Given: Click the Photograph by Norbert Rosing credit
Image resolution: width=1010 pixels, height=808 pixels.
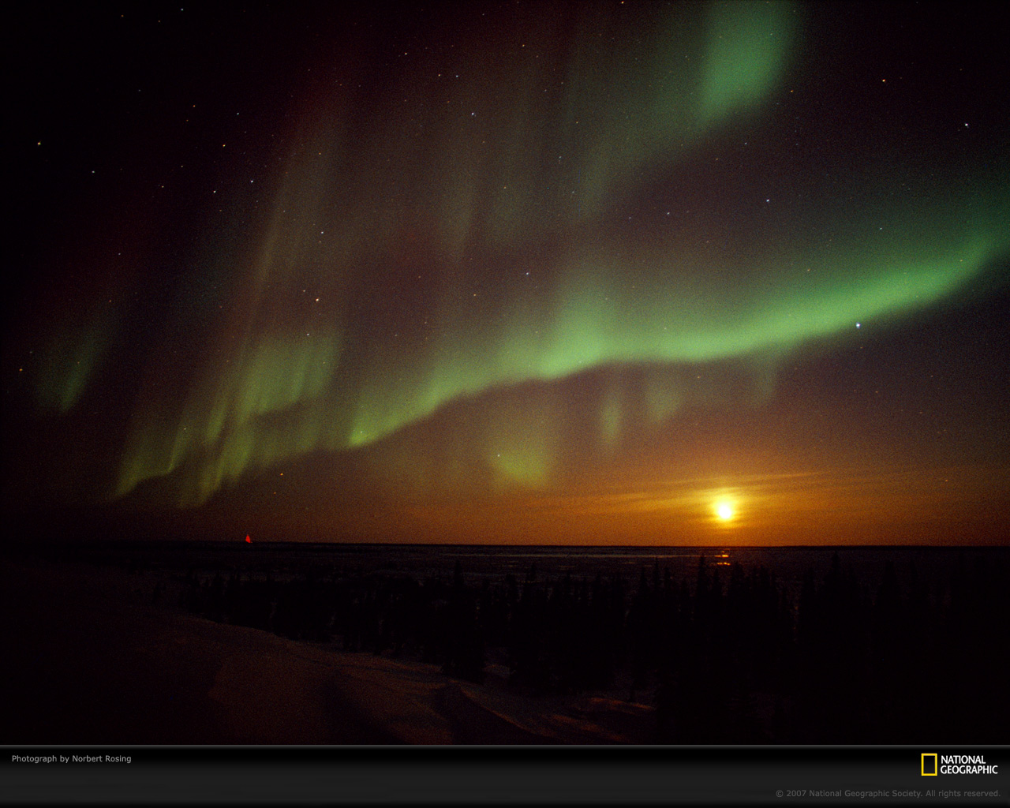Looking at the screenshot, I should tap(71, 758).
